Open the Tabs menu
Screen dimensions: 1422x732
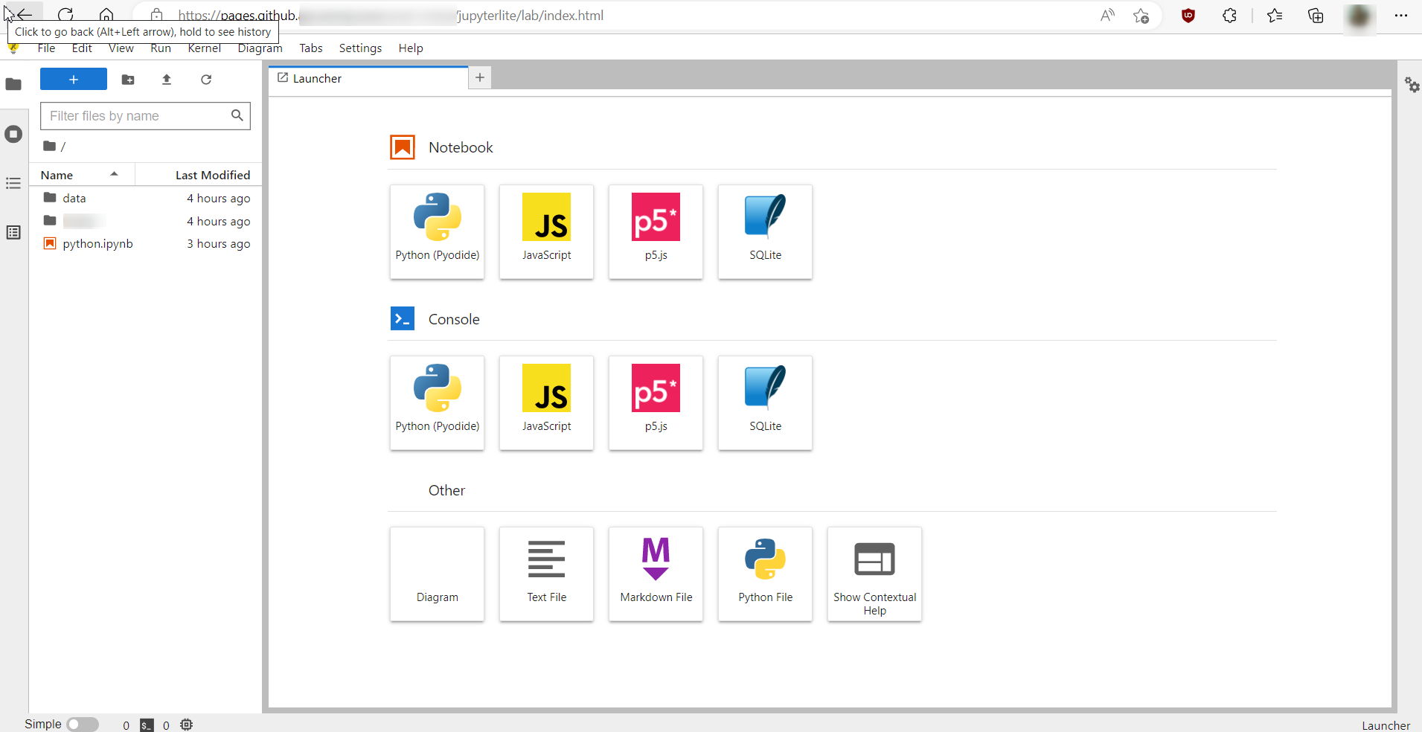311,48
